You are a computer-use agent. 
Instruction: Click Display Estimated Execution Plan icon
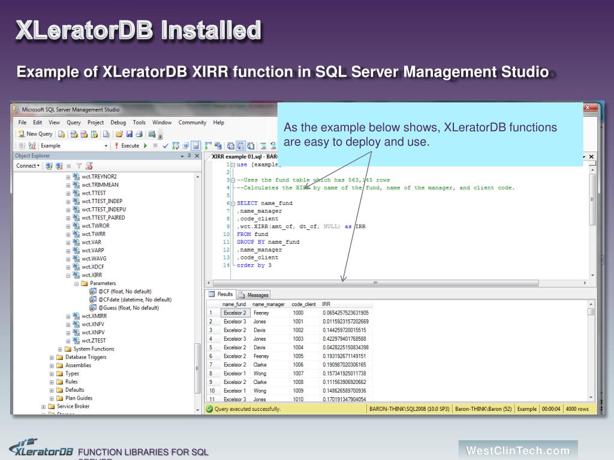(176, 146)
